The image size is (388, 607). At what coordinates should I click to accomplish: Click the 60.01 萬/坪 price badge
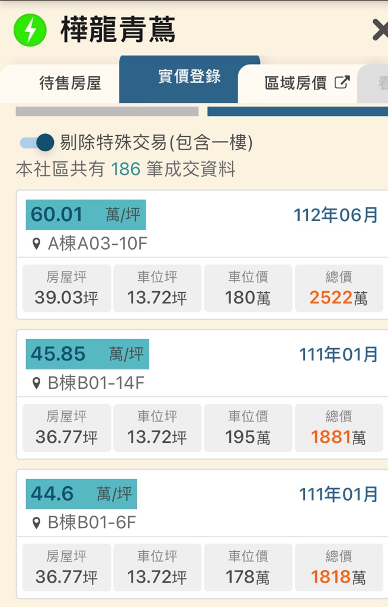tap(86, 215)
